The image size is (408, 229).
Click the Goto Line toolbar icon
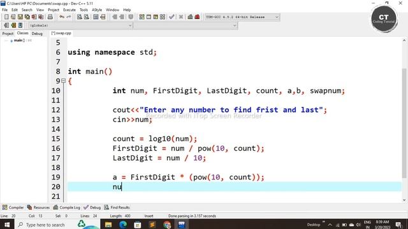[x=103, y=17]
